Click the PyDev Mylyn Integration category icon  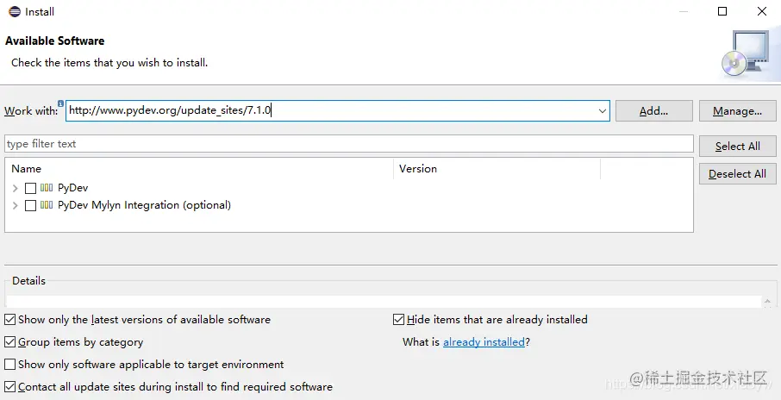(x=47, y=204)
